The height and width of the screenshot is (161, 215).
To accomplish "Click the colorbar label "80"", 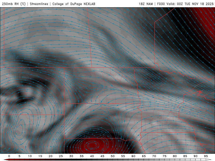I will pyautogui.click(x=175, y=156).
